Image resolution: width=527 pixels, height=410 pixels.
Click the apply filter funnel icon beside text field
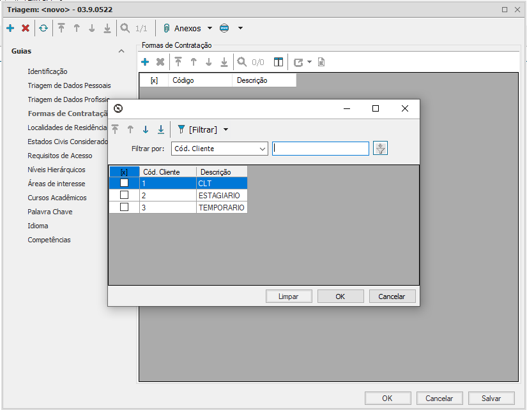(x=381, y=149)
